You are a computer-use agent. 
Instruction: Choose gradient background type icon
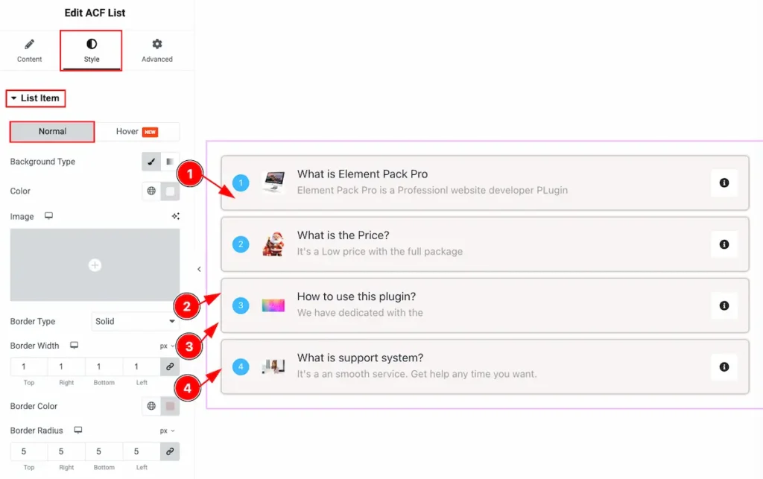click(170, 162)
